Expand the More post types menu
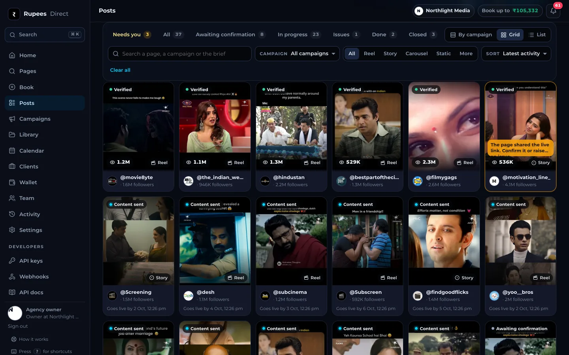The width and height of the screenshot is (569, 355). pyautogui.click(x=466, y=54)
